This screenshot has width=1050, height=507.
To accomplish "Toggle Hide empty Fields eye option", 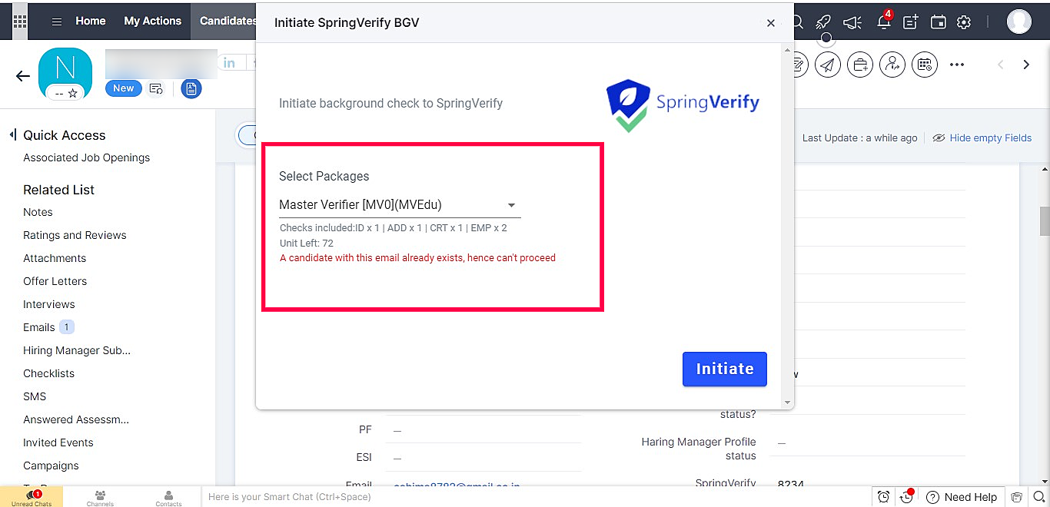I will click(982, 138).
